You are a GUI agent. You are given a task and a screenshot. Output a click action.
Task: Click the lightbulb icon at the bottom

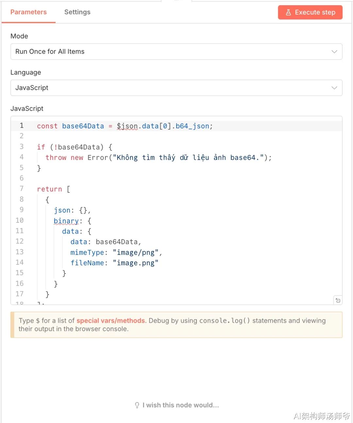coord(137,405)
